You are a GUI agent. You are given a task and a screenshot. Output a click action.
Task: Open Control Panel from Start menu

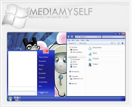[43, 82]
